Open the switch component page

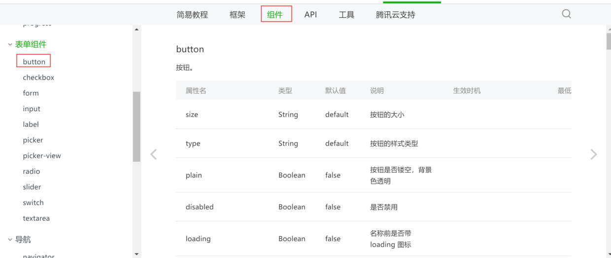pos(33,203)
